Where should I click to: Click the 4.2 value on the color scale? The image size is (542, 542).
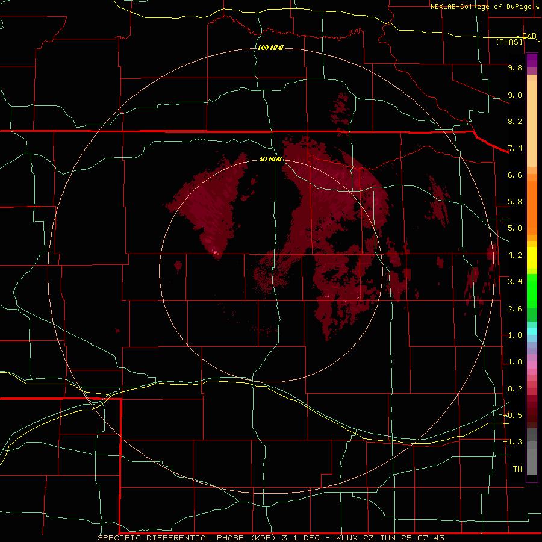click(x=515, y=255)
